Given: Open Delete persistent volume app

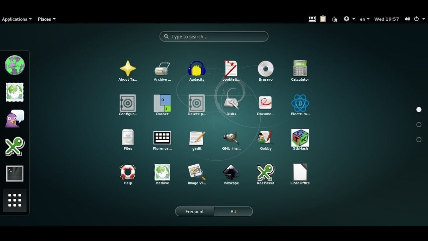Looking at the screenshot, I should [197, 105].
